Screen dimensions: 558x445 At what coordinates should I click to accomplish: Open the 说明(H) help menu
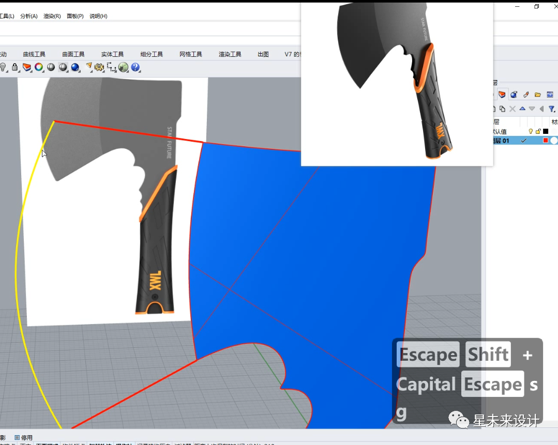[x=98, y=16]
